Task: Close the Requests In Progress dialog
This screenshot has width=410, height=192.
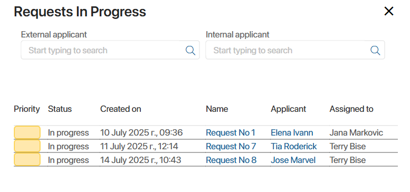Action: [388, 11]
